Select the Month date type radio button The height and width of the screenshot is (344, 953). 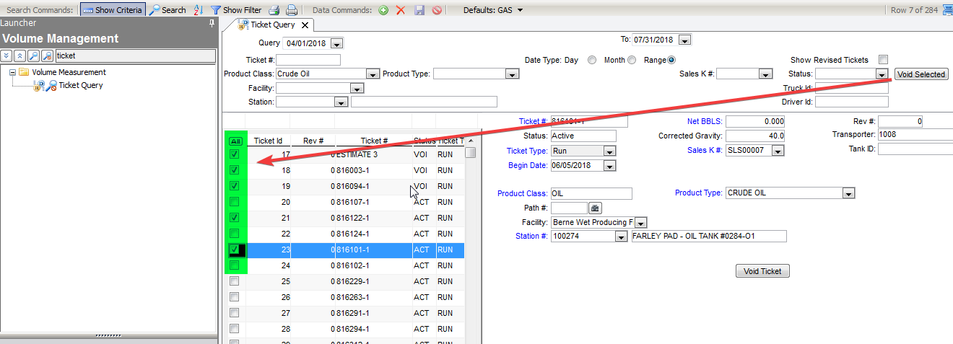[x=632, y=60]
